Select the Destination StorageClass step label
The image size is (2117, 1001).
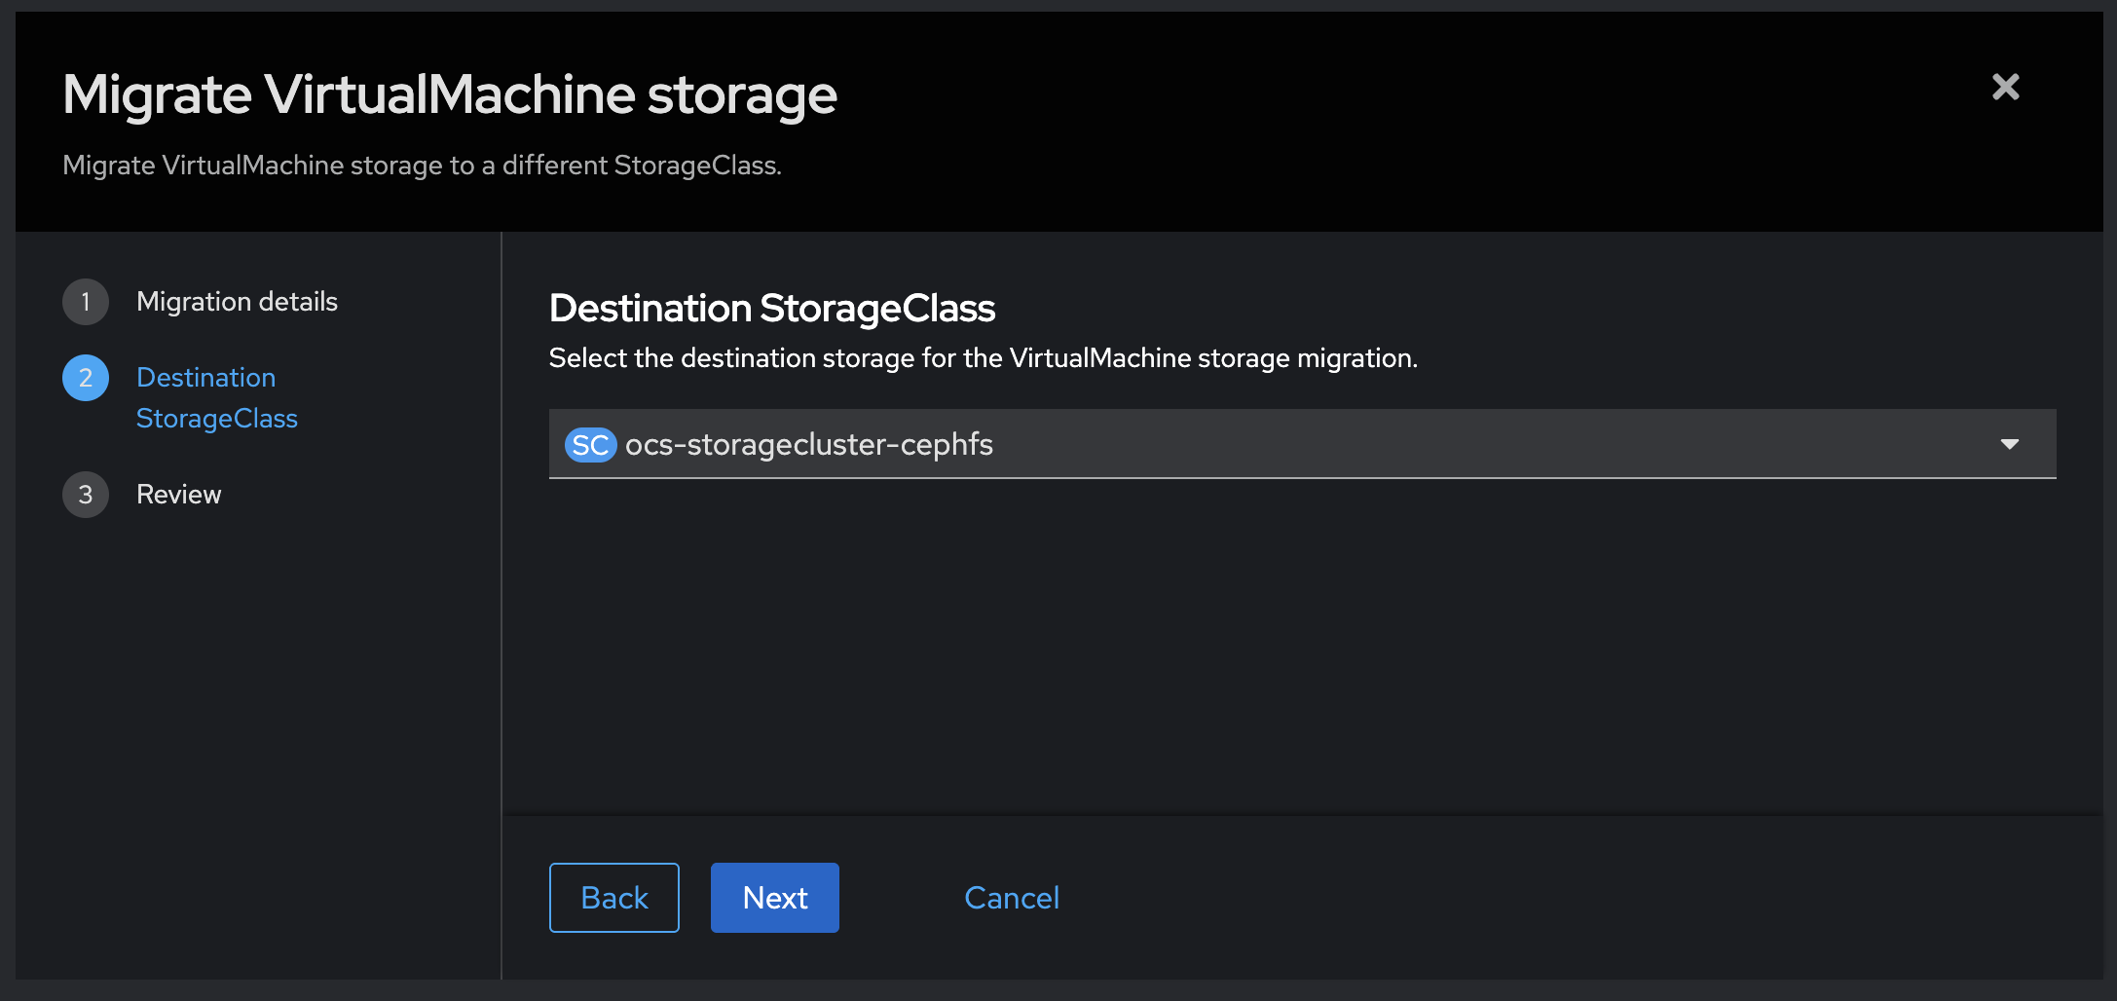click(206, 378)
